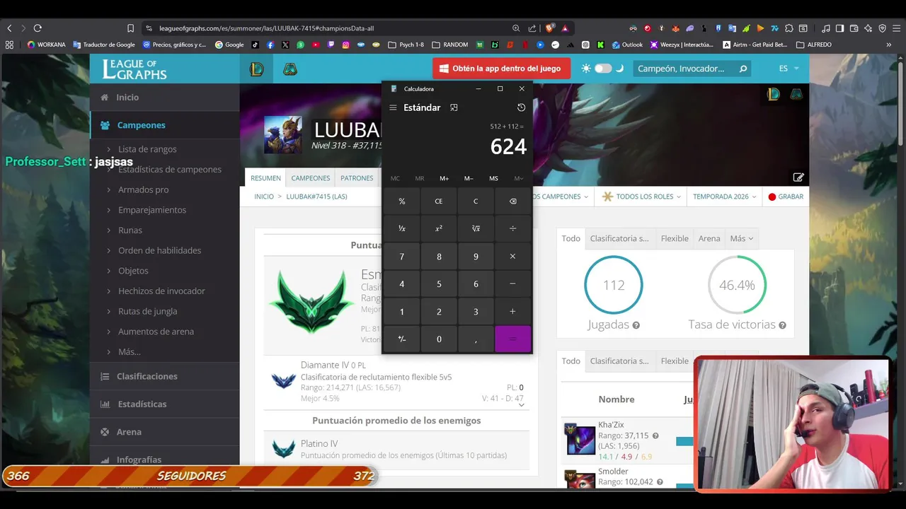Open Inicio in the sidebar
This screenshot has height=509, width=906.
pos(164,98)
